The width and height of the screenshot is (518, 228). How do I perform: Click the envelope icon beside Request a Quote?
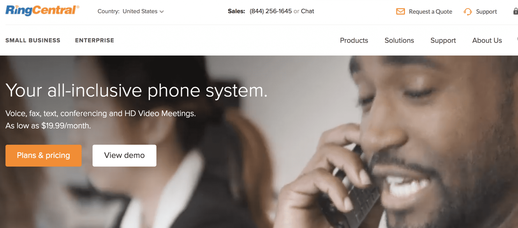point(400,11)
